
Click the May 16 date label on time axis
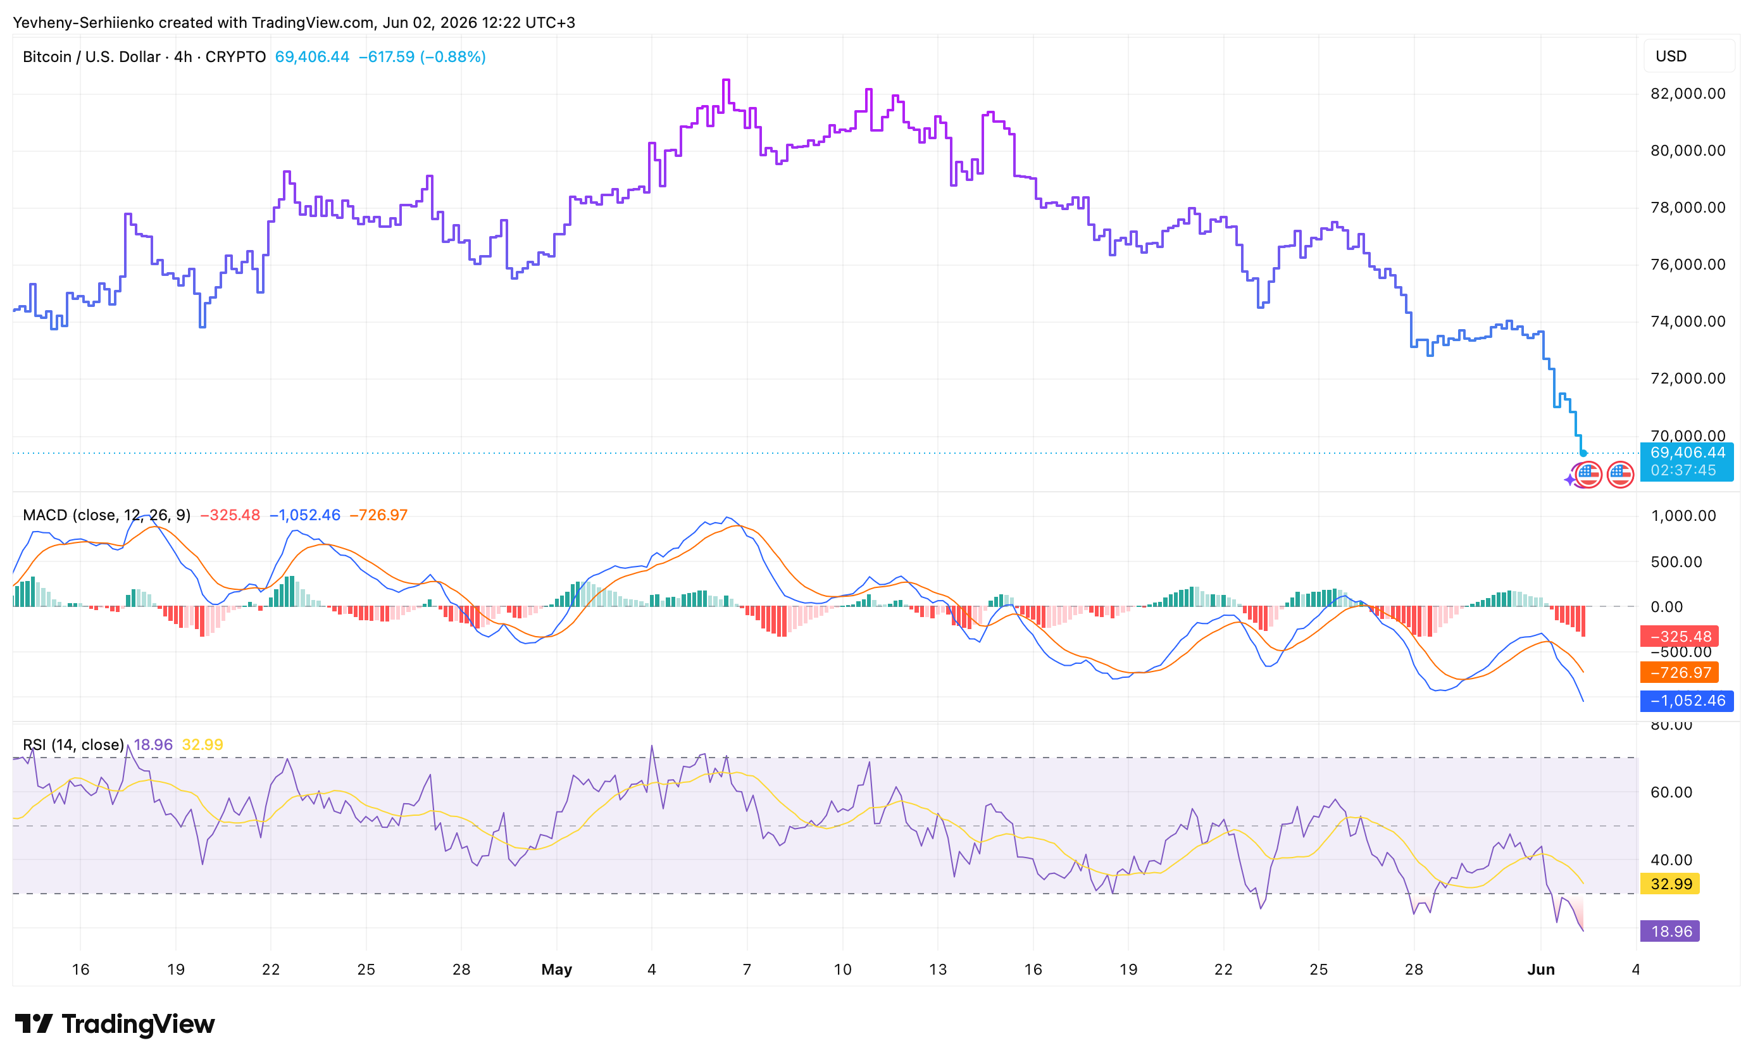click(1033, 969)
